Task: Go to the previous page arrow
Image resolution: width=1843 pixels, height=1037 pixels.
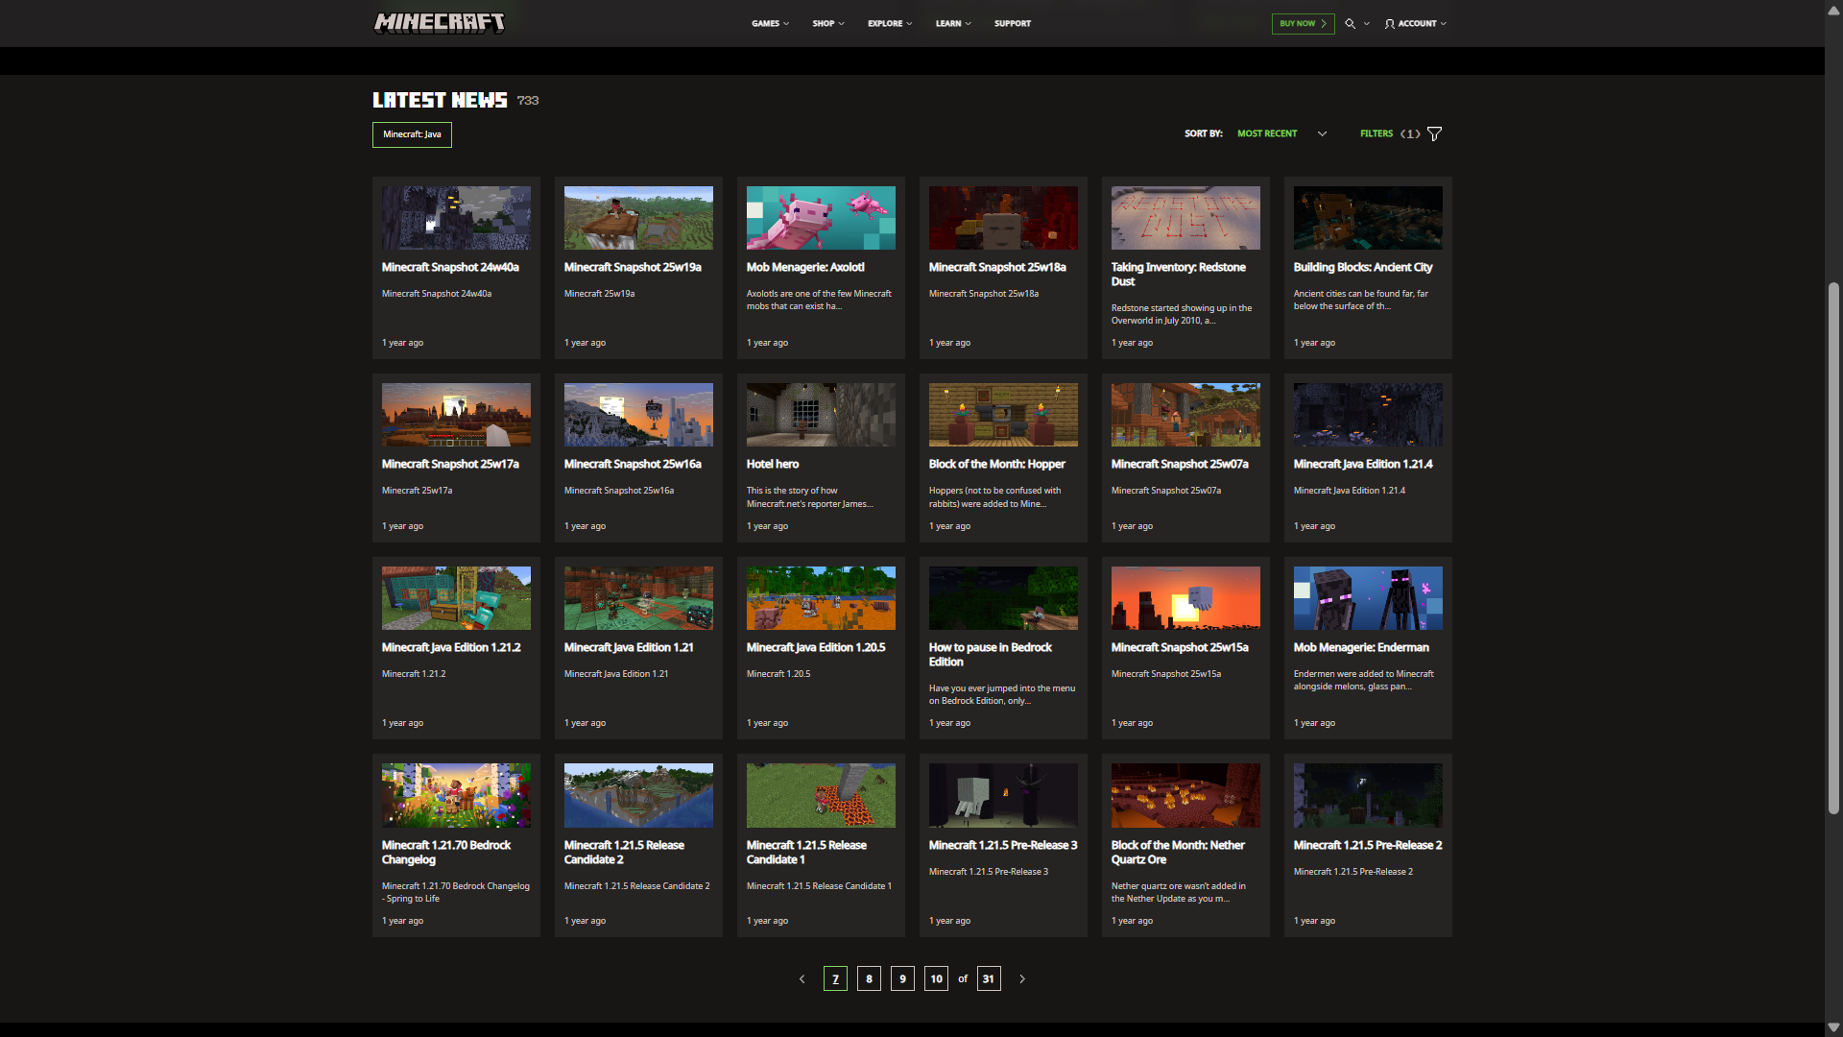Action: click(802, 978)
